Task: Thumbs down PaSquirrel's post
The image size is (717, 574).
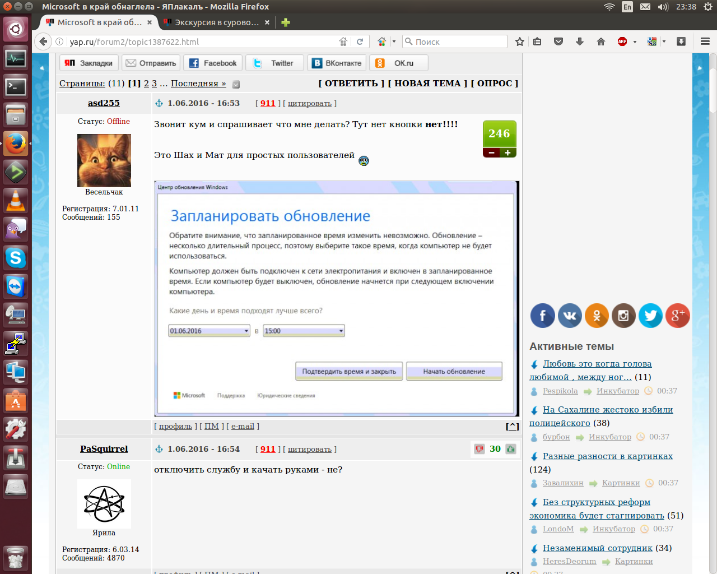Action: point(479,449)
